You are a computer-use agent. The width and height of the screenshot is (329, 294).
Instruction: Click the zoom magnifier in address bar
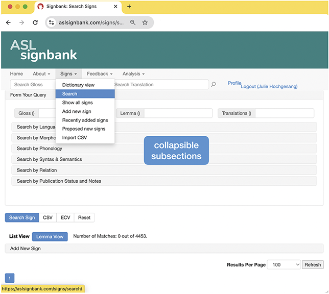click(x=133, y=22)
